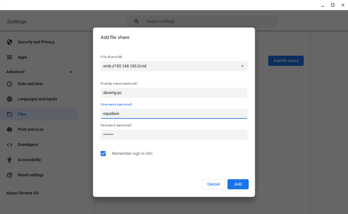
Task: Click the Search settings box
Action: 203,21
